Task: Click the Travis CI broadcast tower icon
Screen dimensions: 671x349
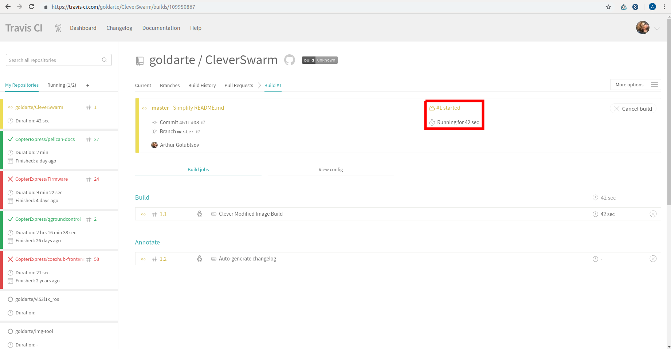Action: (58, 28)
